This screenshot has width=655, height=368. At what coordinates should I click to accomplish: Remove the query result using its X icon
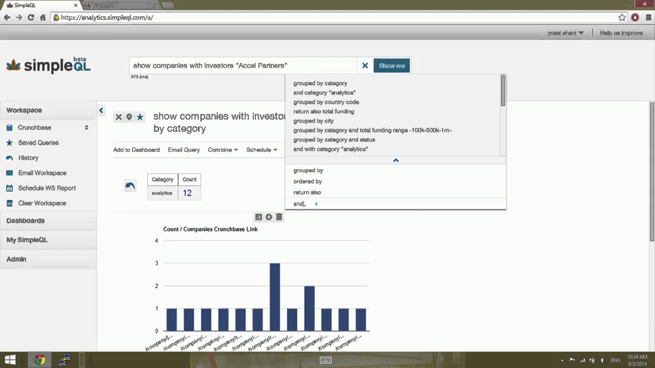click(118, 117)
